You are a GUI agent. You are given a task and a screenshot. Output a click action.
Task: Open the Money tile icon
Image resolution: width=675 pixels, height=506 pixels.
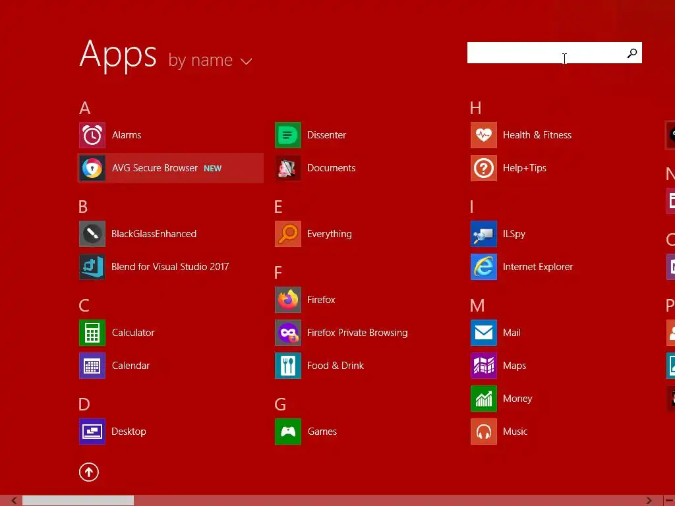point(484,399)
